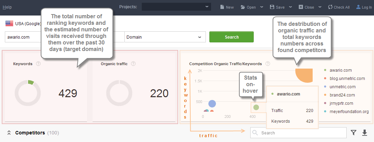The image size is (374, 142).
Task: Click the Open folder icon
Action: click(243, 7)
